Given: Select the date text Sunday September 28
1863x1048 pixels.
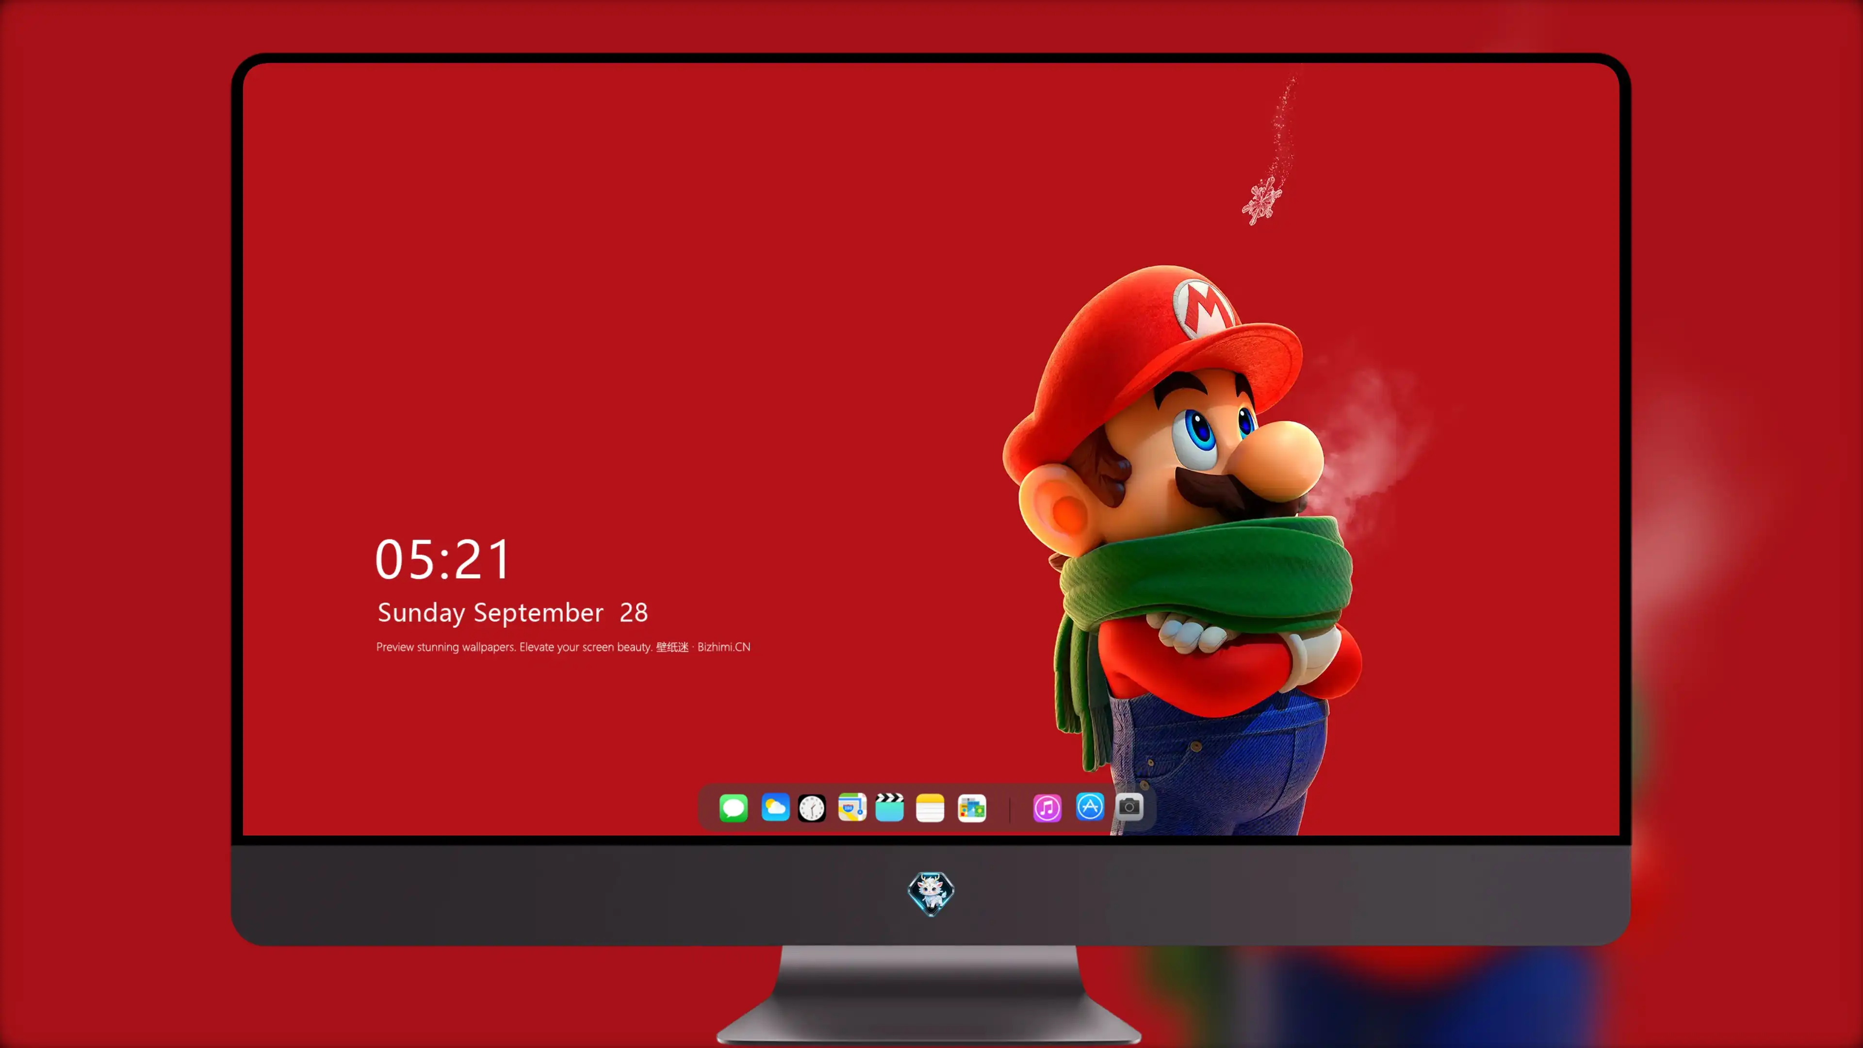Looking at the screenshot, I should click(x=513, y=613).
